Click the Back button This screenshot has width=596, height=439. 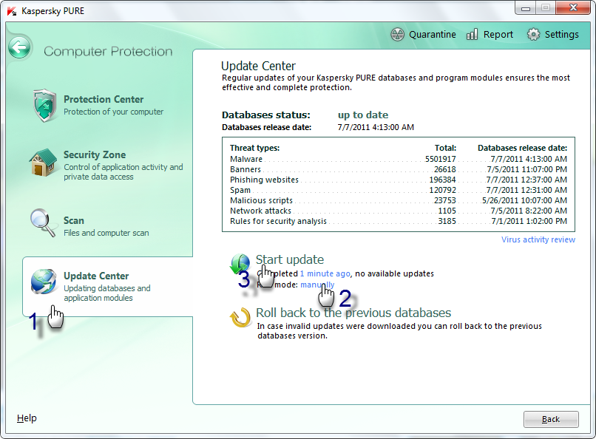(551, 419)
